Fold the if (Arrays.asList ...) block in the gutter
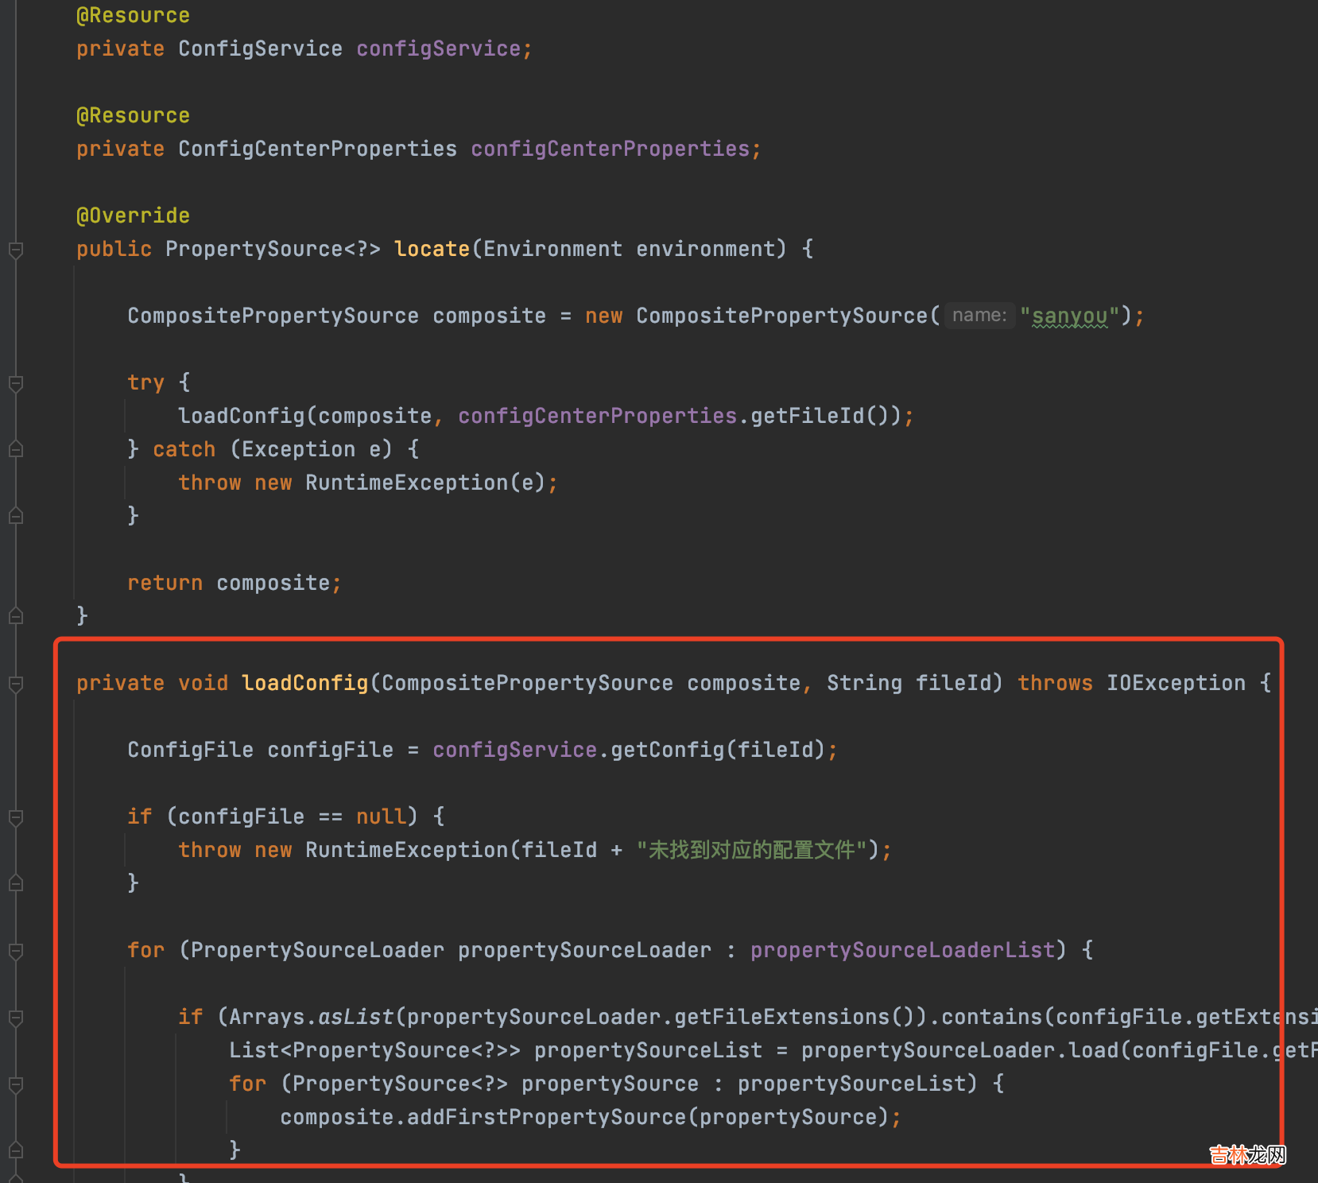Screen dimensions: 1318x1183 (15, 1018)
